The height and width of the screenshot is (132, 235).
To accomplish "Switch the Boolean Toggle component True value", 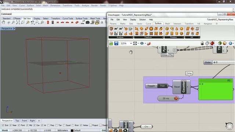I will (x=162, y=86).
